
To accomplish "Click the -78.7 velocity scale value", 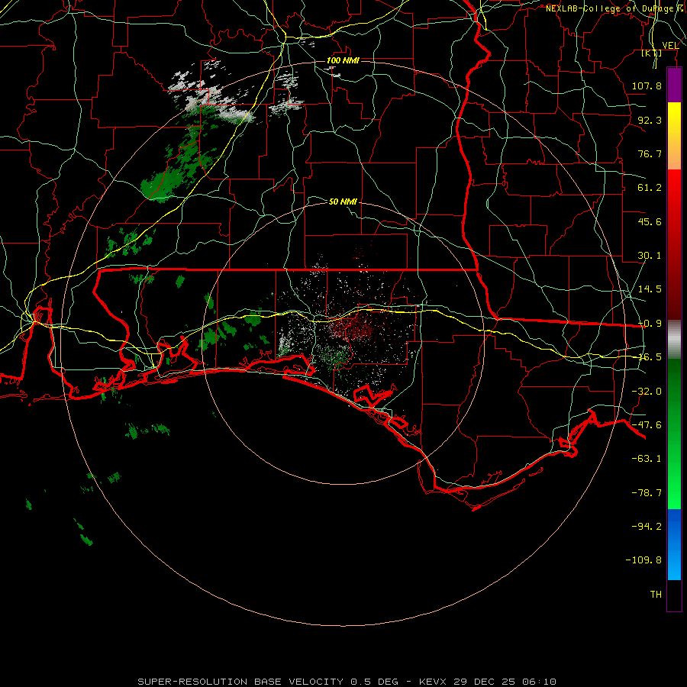I will (x=647, y=493).
